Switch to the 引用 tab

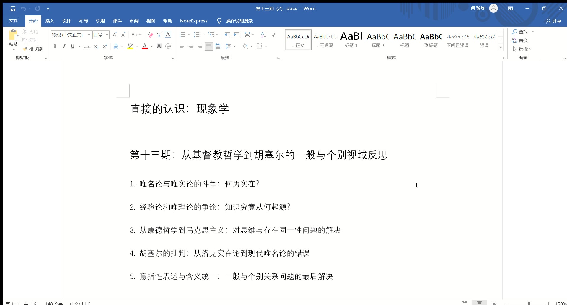(100, 21)
